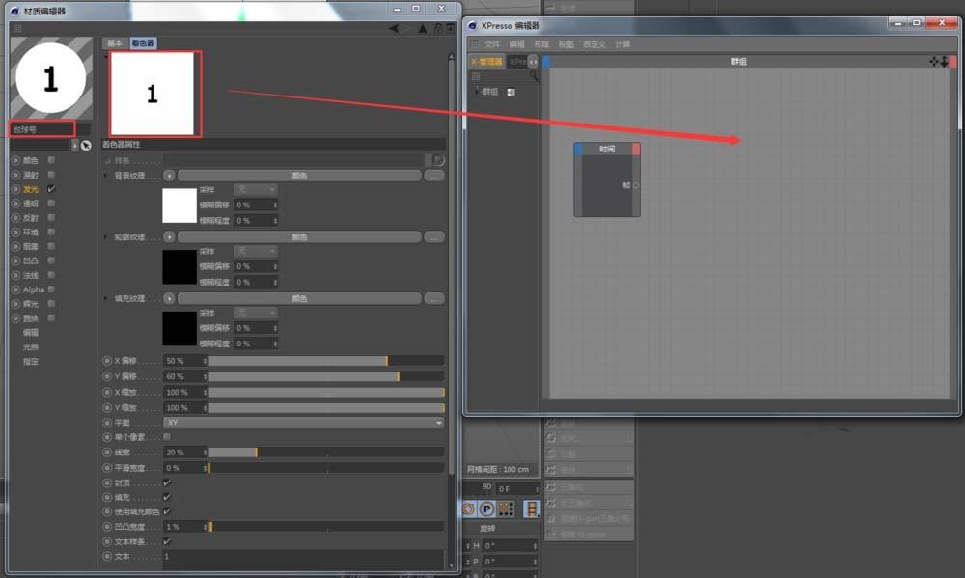Click the white 背景纹理 color swatch
The width and height of the screenshot is (965, 578).
tap(179, 206)
